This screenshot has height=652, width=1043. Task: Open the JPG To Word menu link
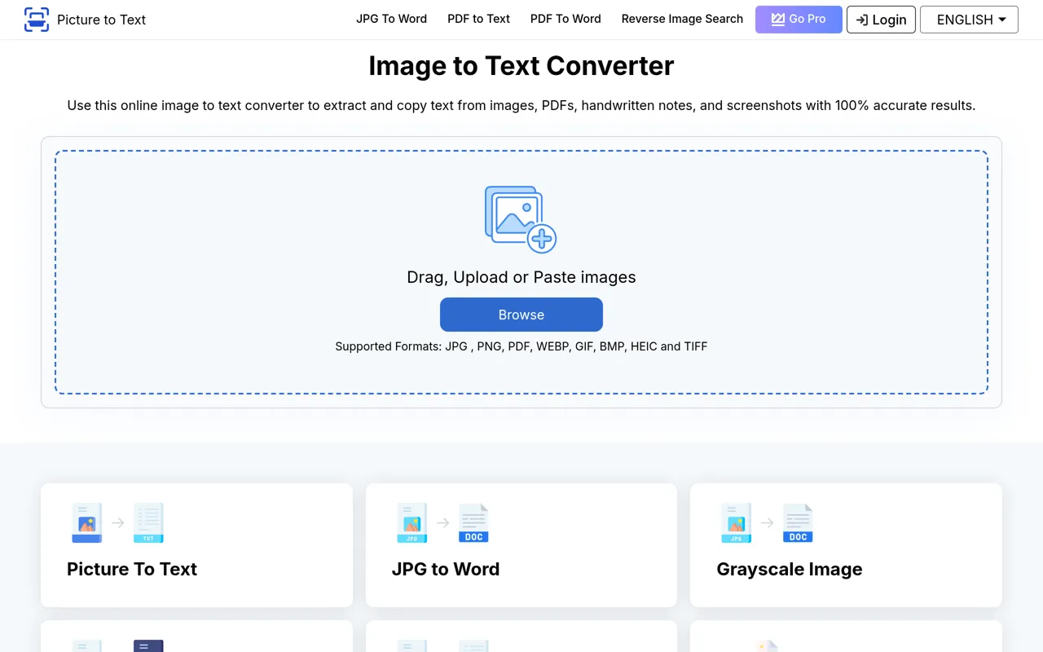click(391, 19)
